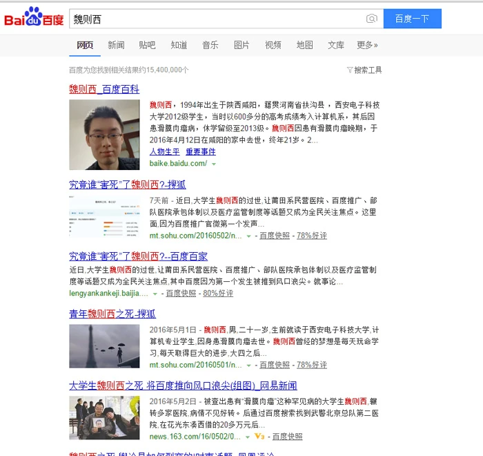The height and width of the screenshot is (456, 483).
Task: Open the 文库 tab
Action: pos(336,46)
